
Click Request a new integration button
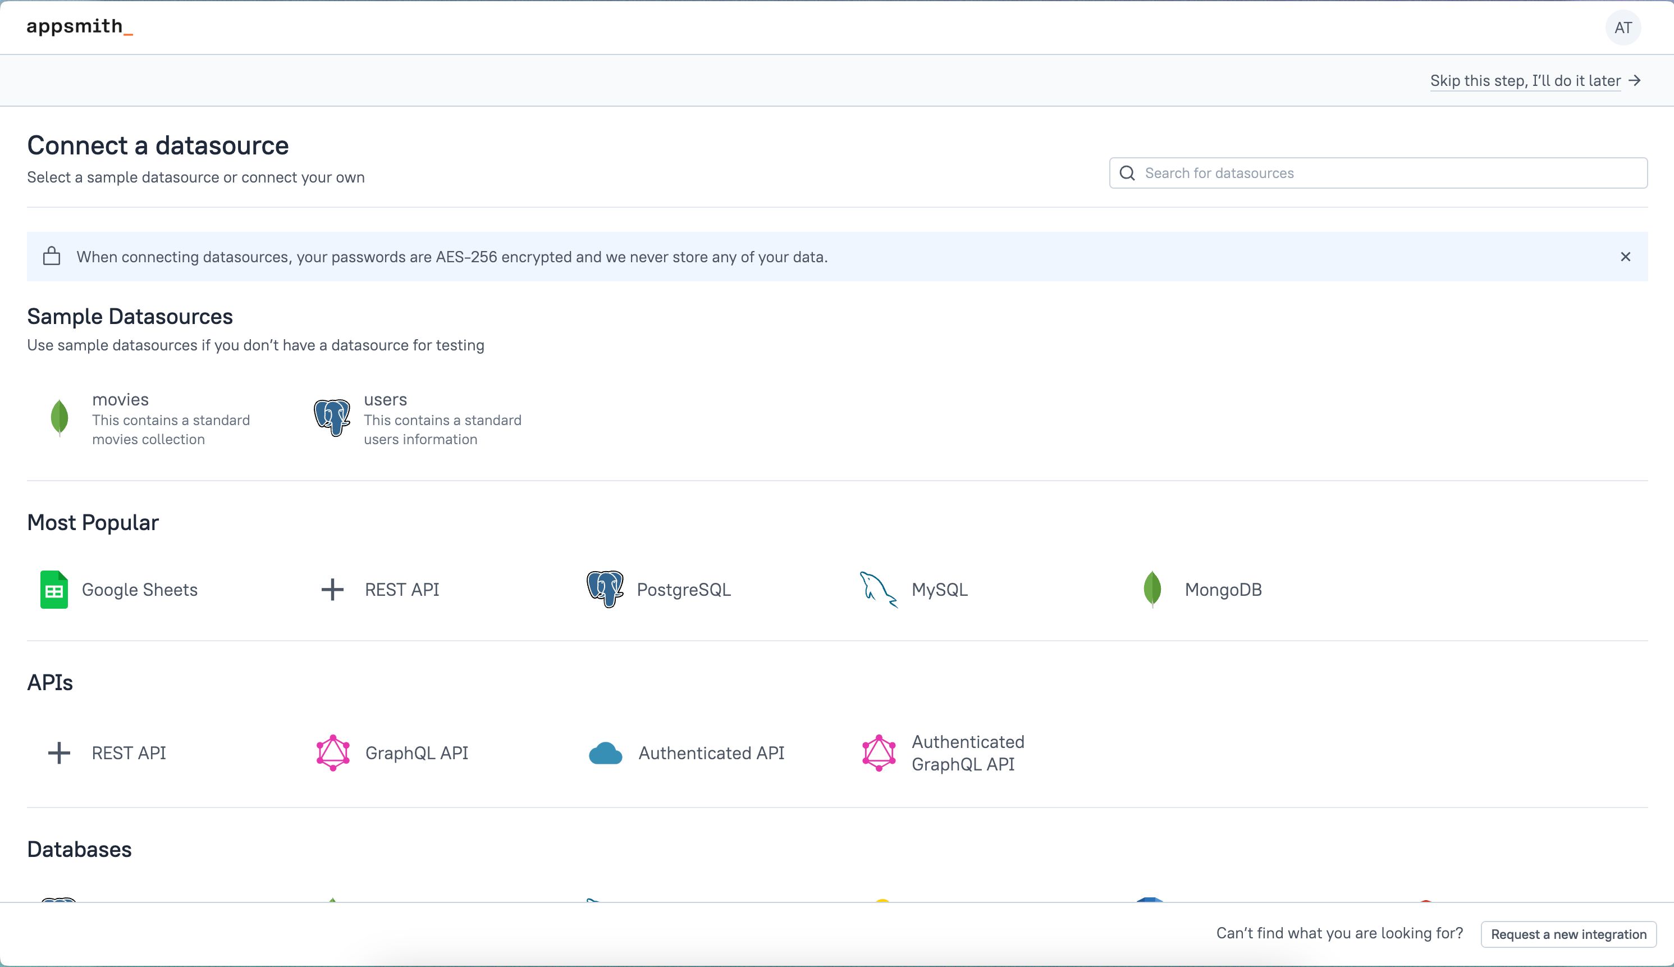coord(1568,934)
